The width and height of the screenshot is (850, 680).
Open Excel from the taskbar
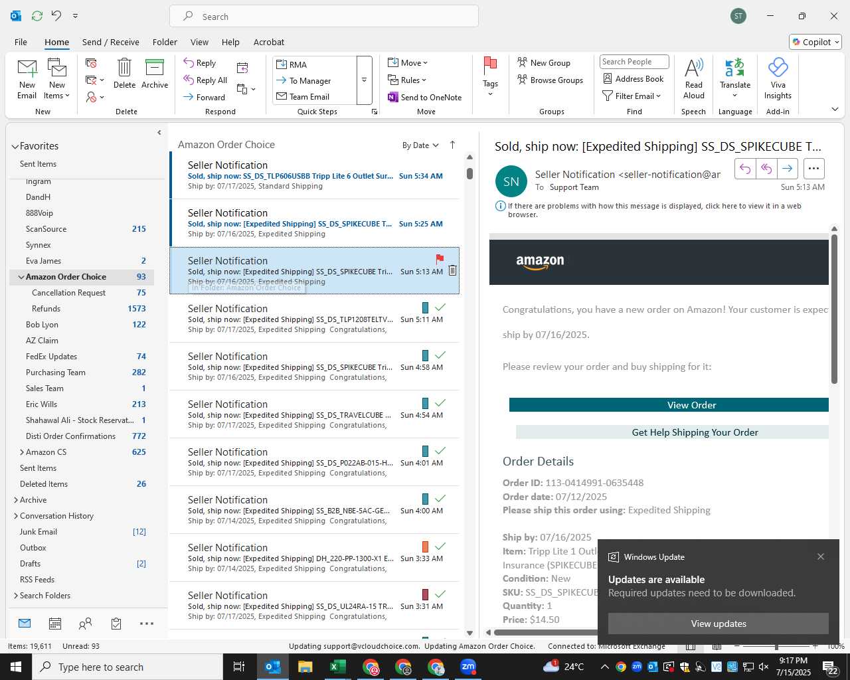tap(337, 667)
